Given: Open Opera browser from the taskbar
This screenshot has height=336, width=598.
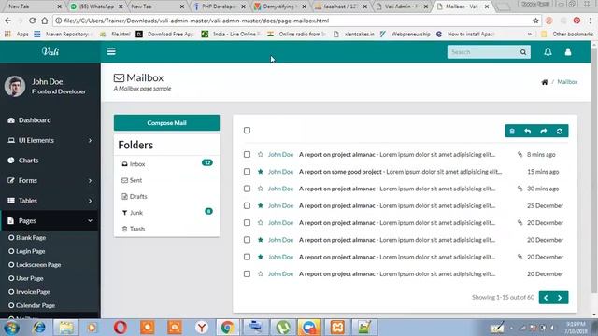Looking at the screenshot, I should pos(121,328).
